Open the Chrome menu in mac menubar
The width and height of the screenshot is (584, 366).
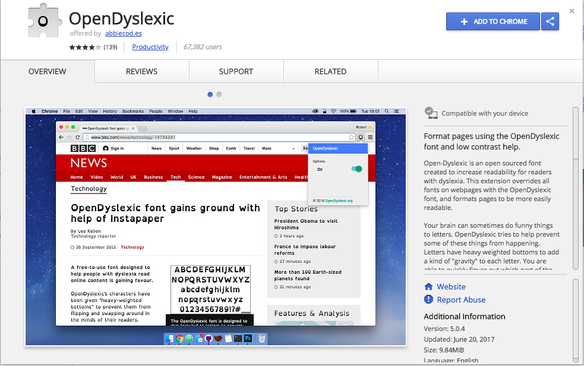49,111
